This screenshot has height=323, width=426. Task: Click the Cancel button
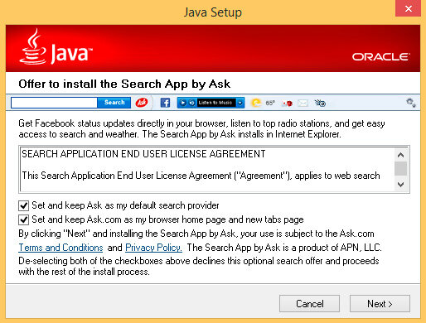click(309, 304)
